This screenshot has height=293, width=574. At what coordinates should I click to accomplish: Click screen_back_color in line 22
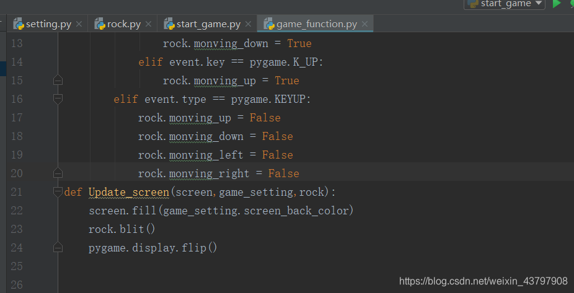tap(296, 211)
